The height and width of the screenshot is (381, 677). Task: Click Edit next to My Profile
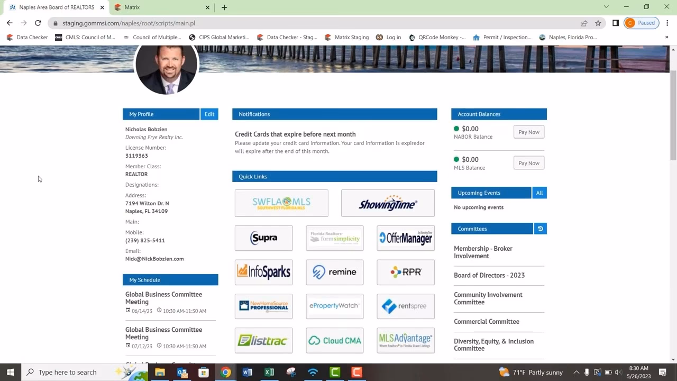tap(209, 114)
